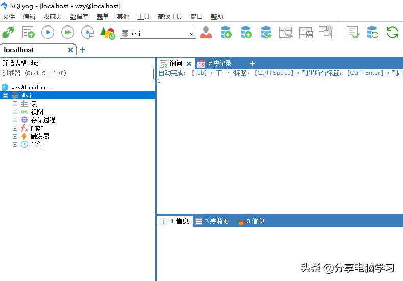Select the wzy@localhost server node

pos(31,87)
